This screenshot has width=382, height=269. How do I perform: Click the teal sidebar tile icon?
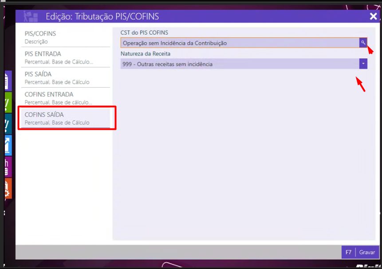pos(8,124)
